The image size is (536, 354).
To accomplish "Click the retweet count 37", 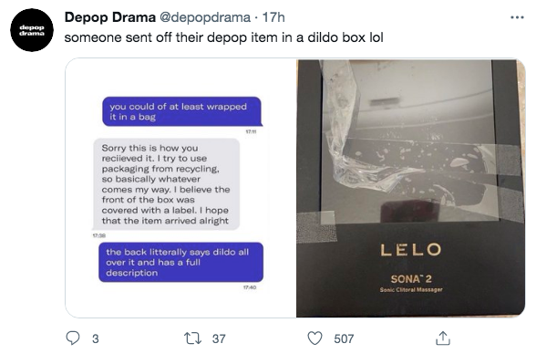I will [219, 338].
